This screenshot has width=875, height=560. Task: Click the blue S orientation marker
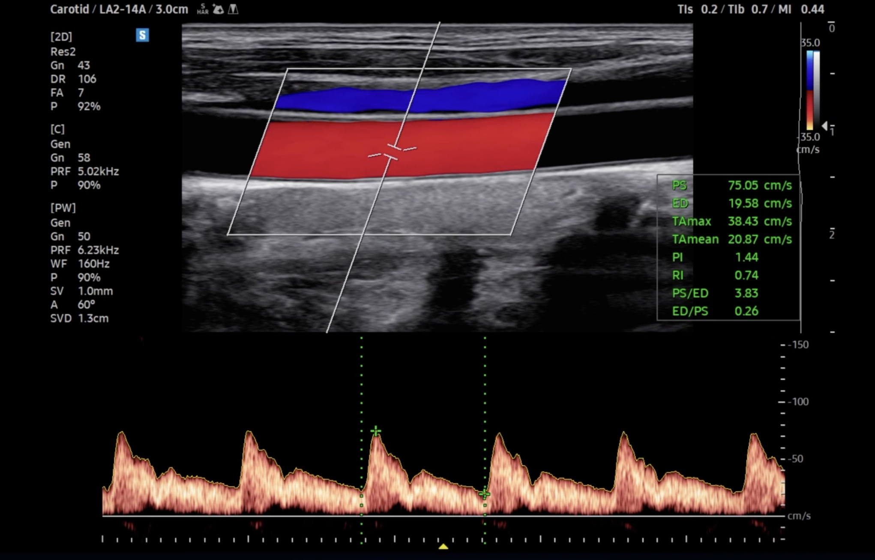(142, 35)
